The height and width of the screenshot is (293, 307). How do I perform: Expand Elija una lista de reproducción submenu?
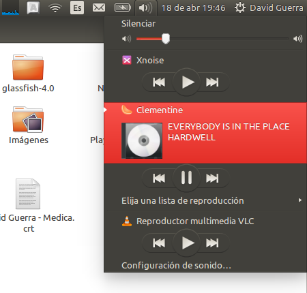tap(206, 200)
